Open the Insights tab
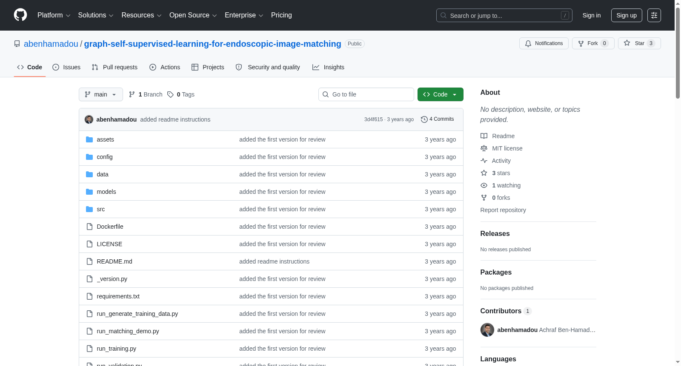This screenshot has width=681, height=366. [328, 67]
